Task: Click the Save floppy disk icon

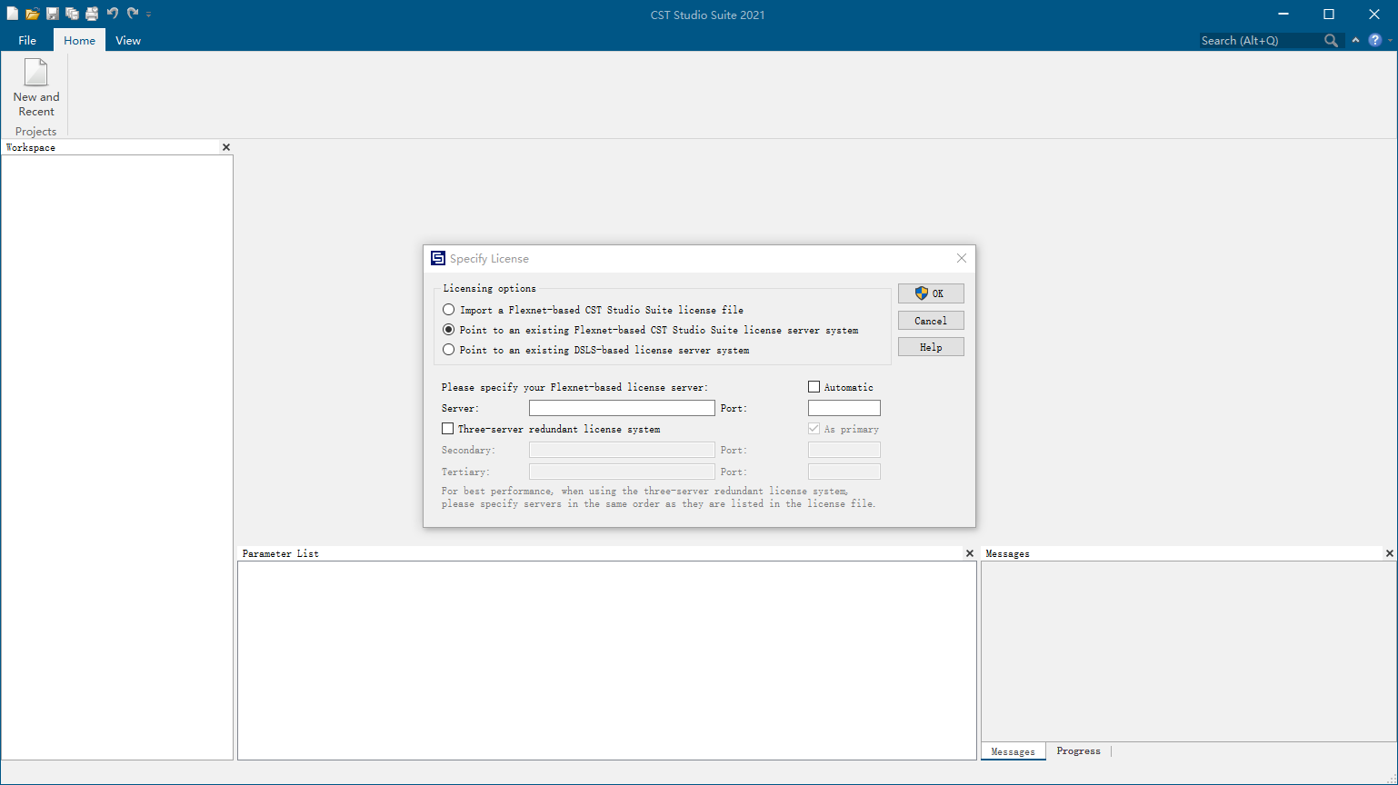Action: (x=53, y=14)
